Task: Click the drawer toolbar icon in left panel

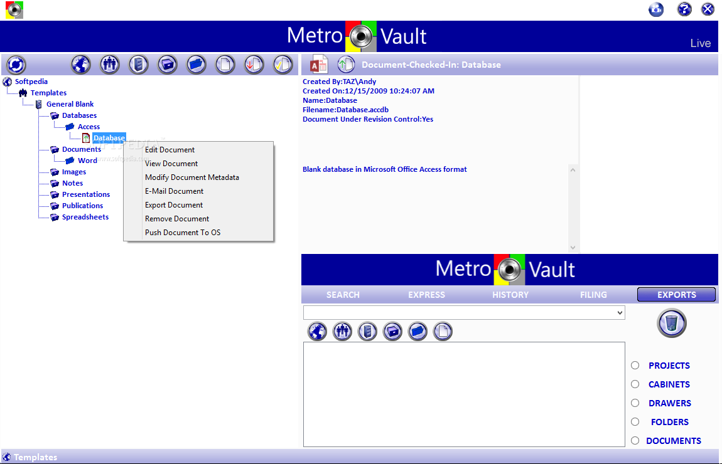Action: (x=168, y=65)
